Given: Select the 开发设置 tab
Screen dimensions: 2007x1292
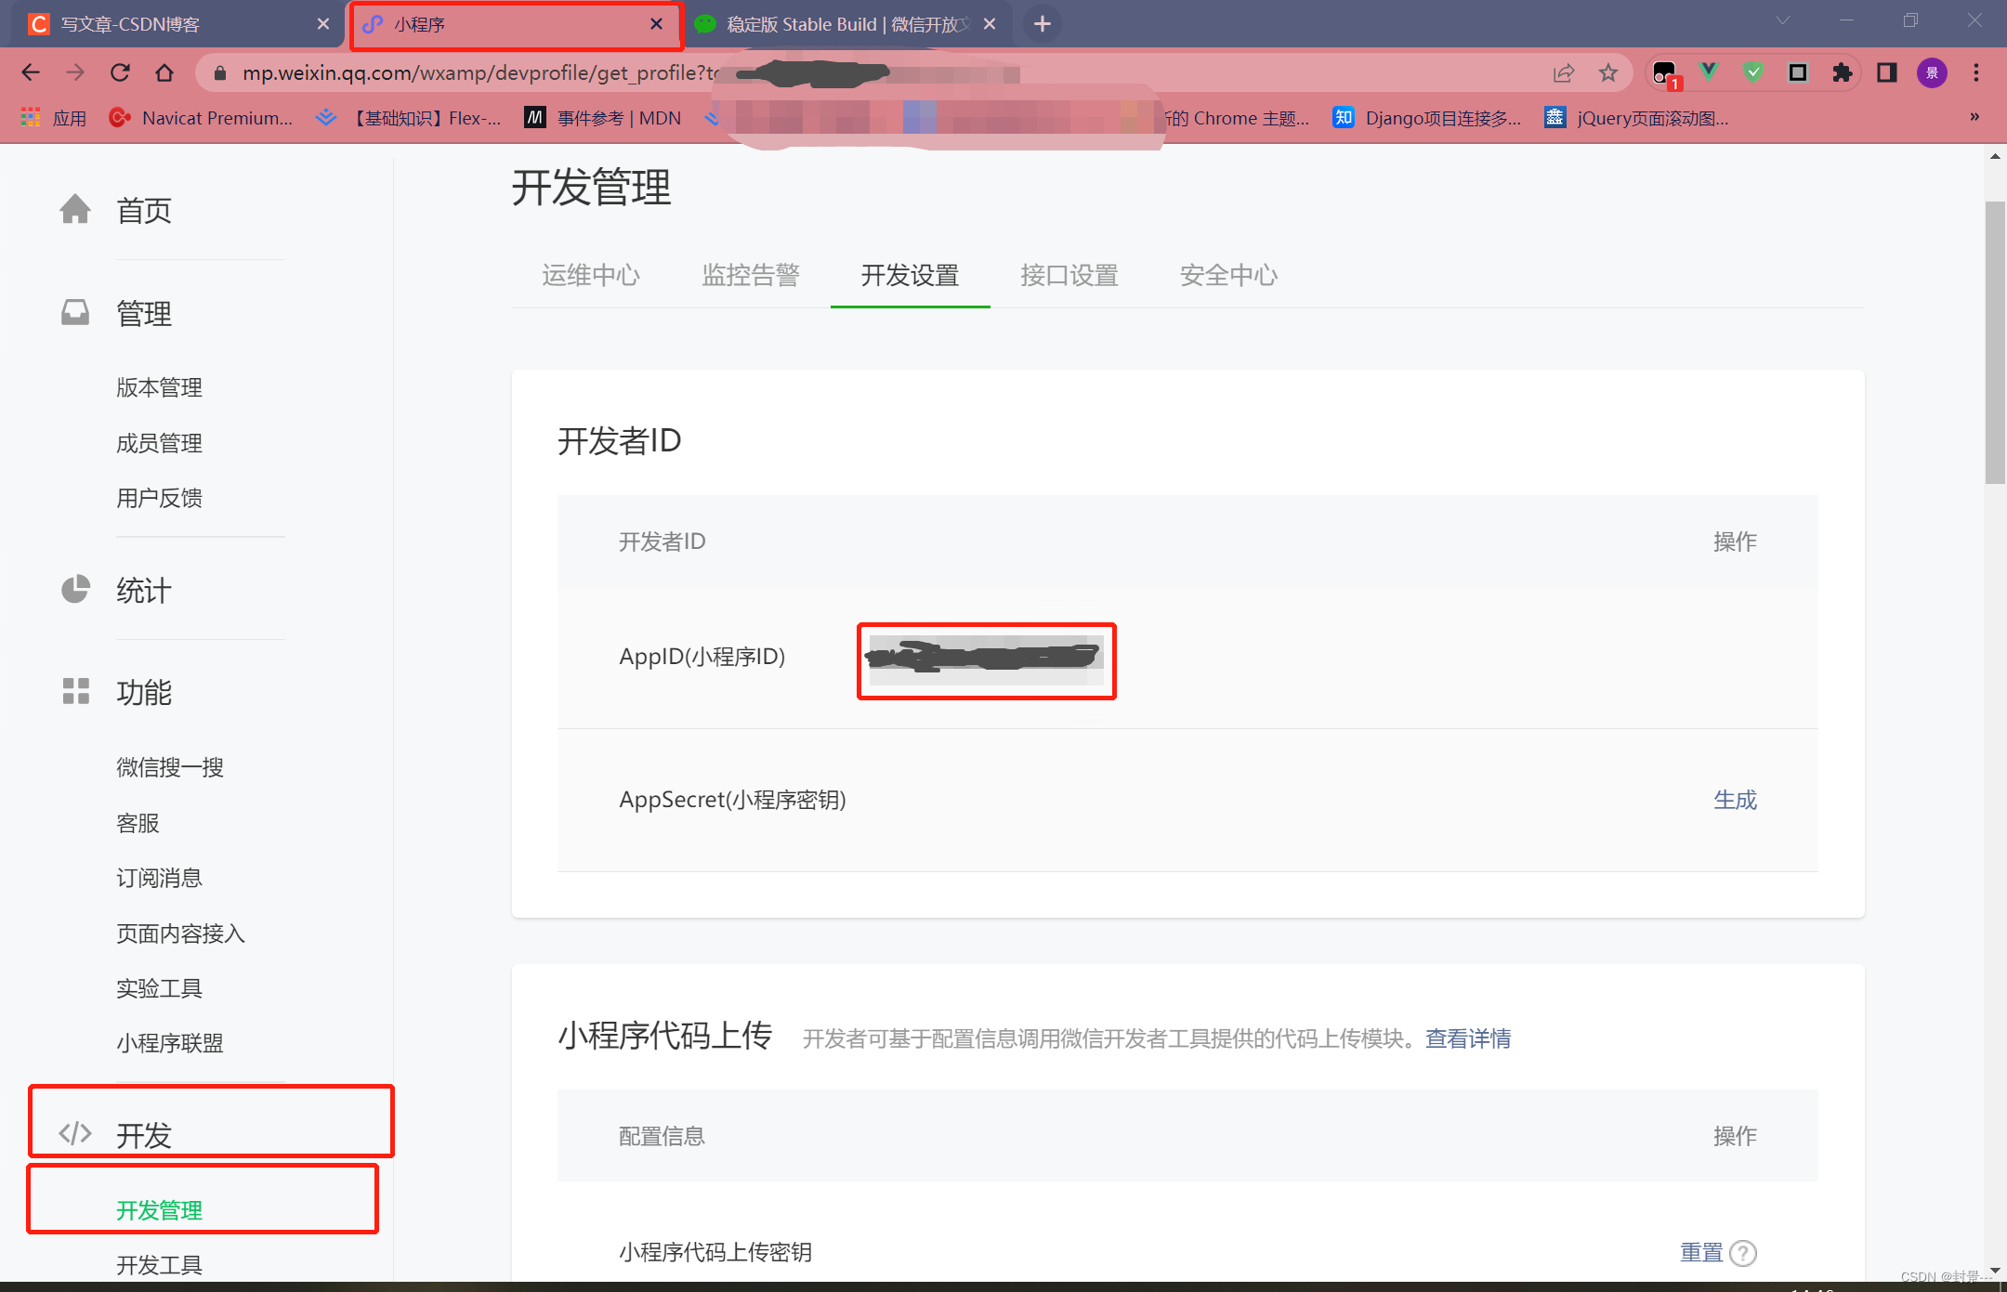Looking at the screenshot, I should [910, 275].
